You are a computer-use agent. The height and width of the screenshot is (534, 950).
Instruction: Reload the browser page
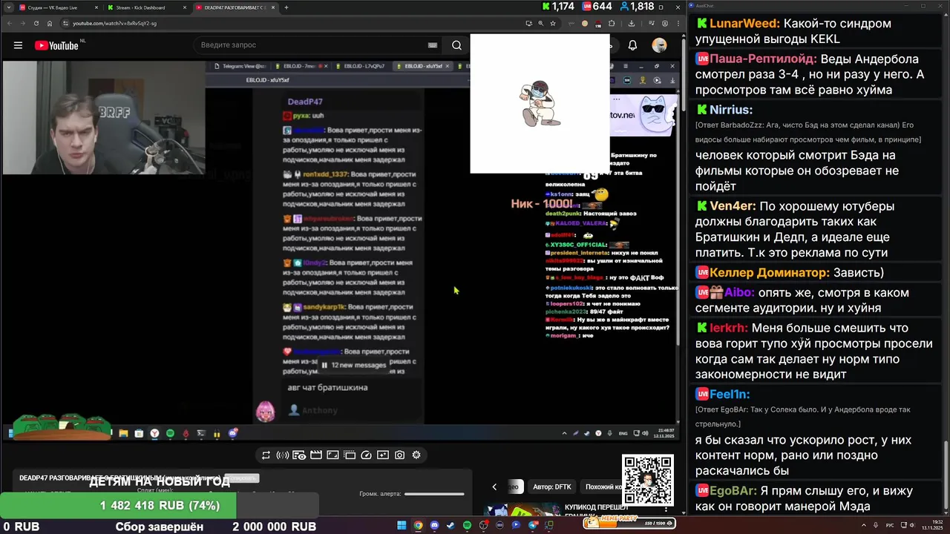point(36,23)
